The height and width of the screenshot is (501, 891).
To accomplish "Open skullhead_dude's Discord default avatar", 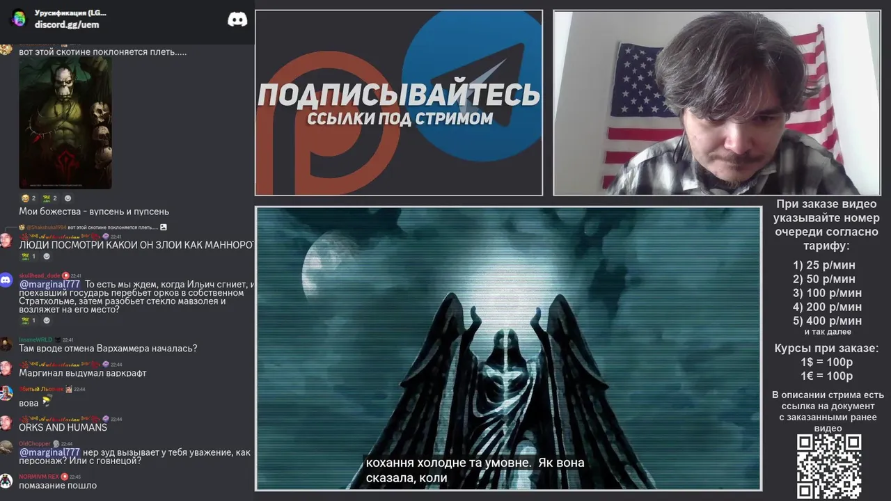I will point(6,280).
